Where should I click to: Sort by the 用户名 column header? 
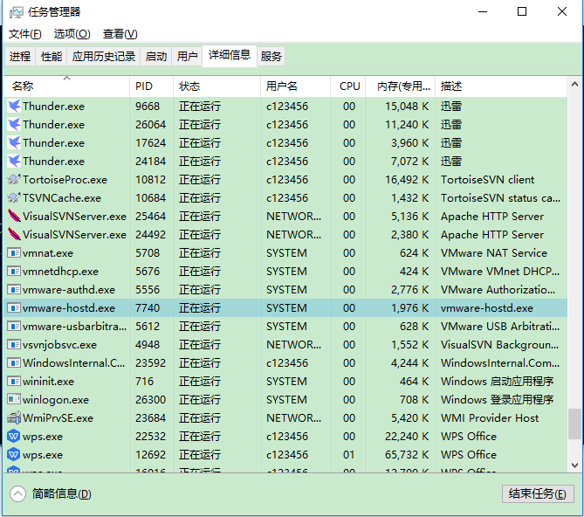click(x=295, y=86)
